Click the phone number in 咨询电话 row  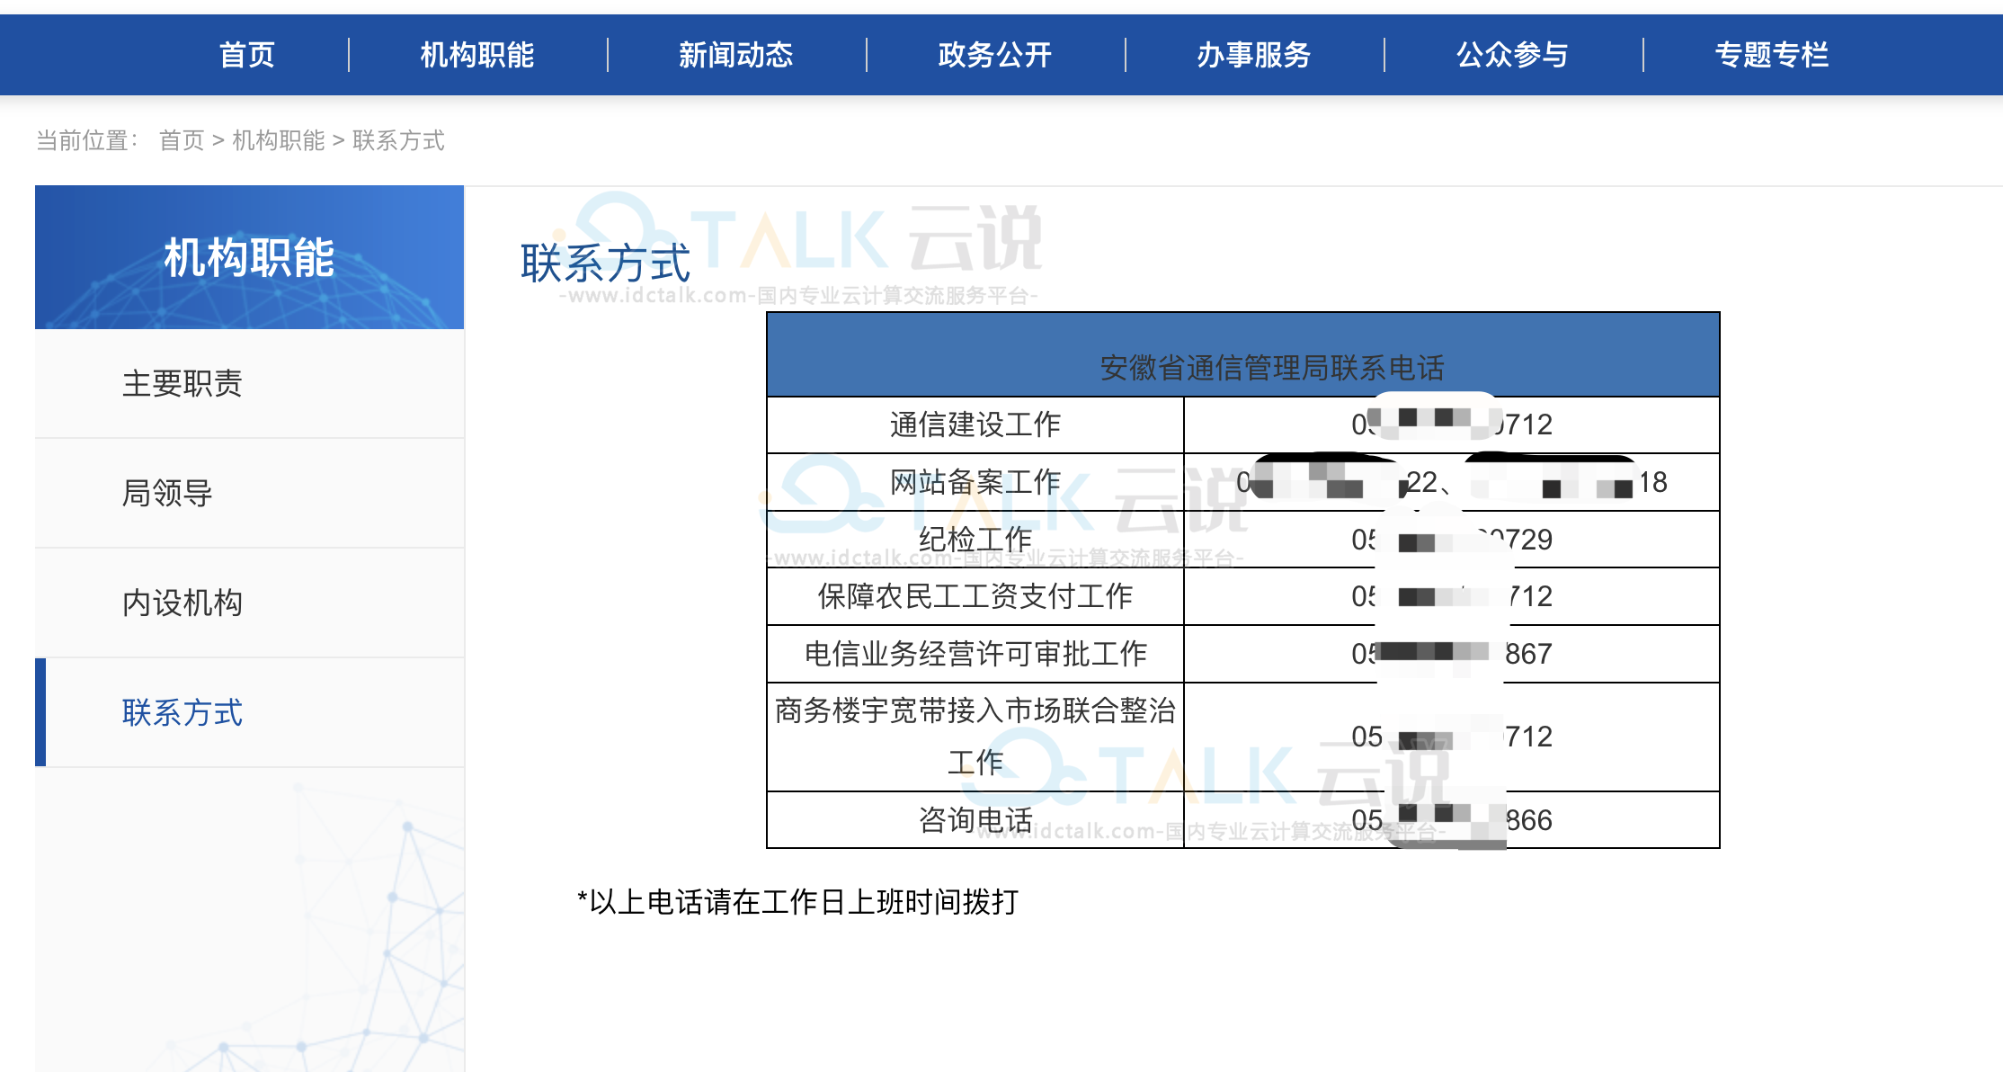coord(1452,820)
